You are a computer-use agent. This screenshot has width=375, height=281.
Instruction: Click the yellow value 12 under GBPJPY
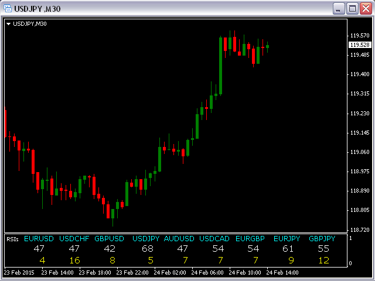tap(324, 260)
